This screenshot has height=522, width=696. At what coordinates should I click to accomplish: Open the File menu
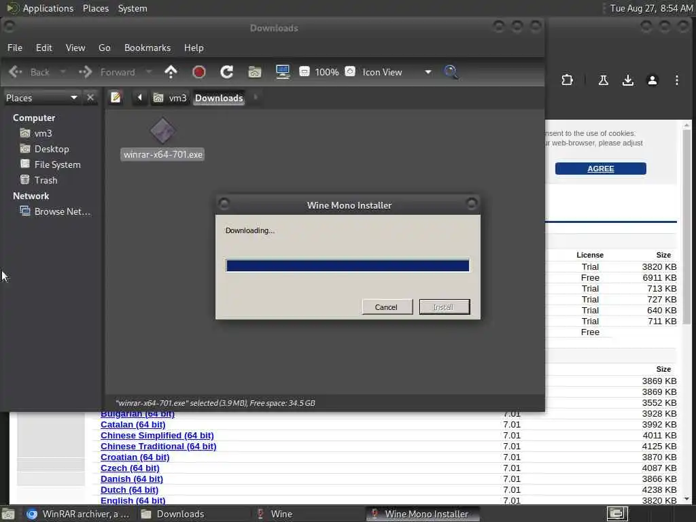click(x=15, y=48)
